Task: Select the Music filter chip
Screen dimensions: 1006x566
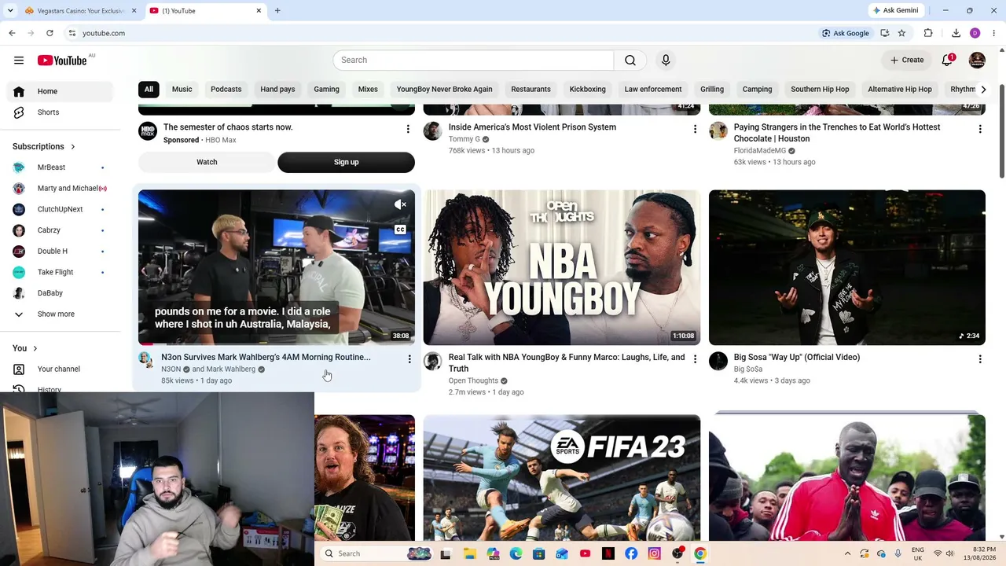Action: (182, 90)
